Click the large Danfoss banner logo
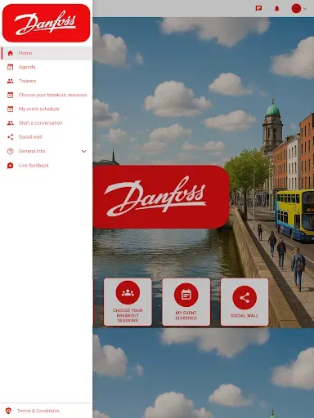The height and width of the screenshot is (418, 314). coord(161,197)
